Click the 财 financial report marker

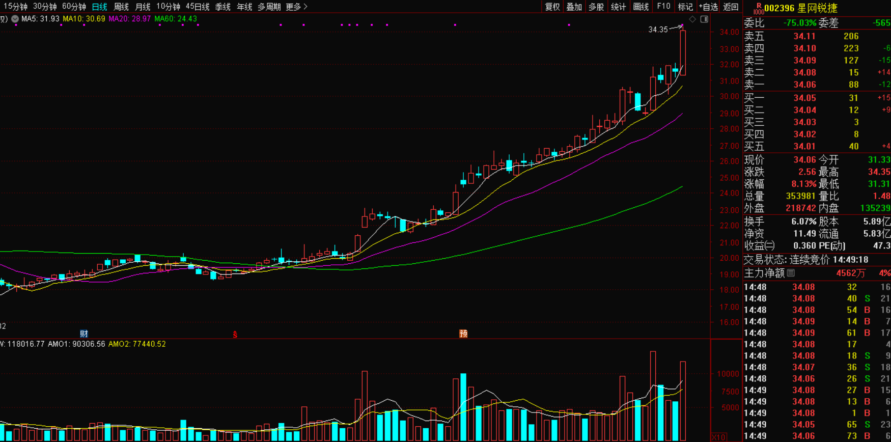point(84,334)
